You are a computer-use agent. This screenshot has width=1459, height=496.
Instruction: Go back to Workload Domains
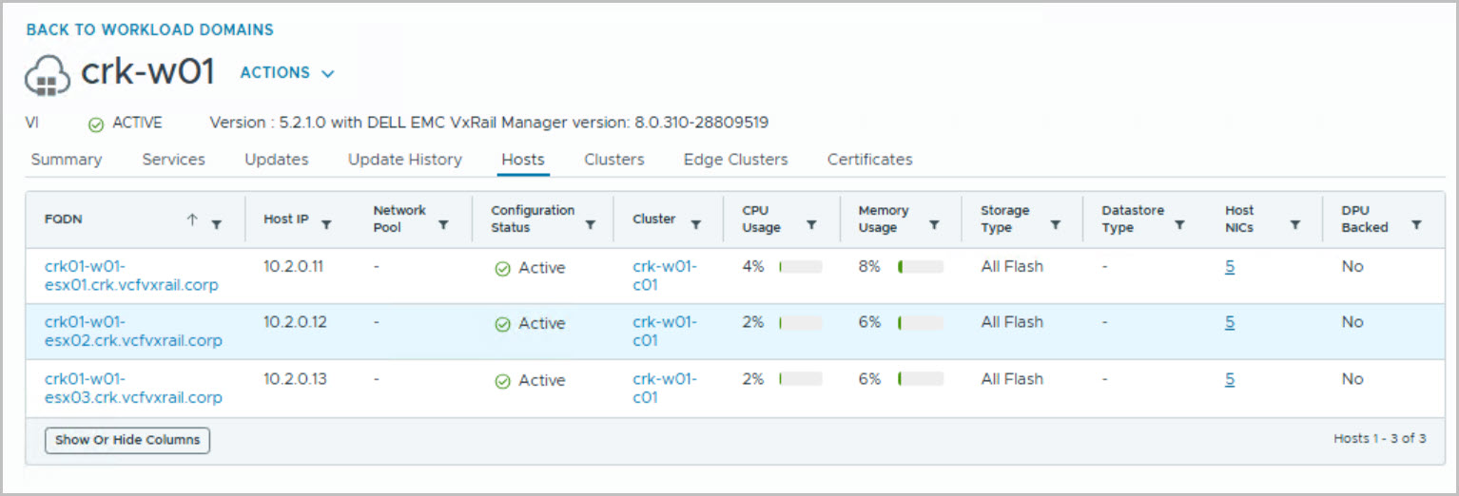pos(150,29)
